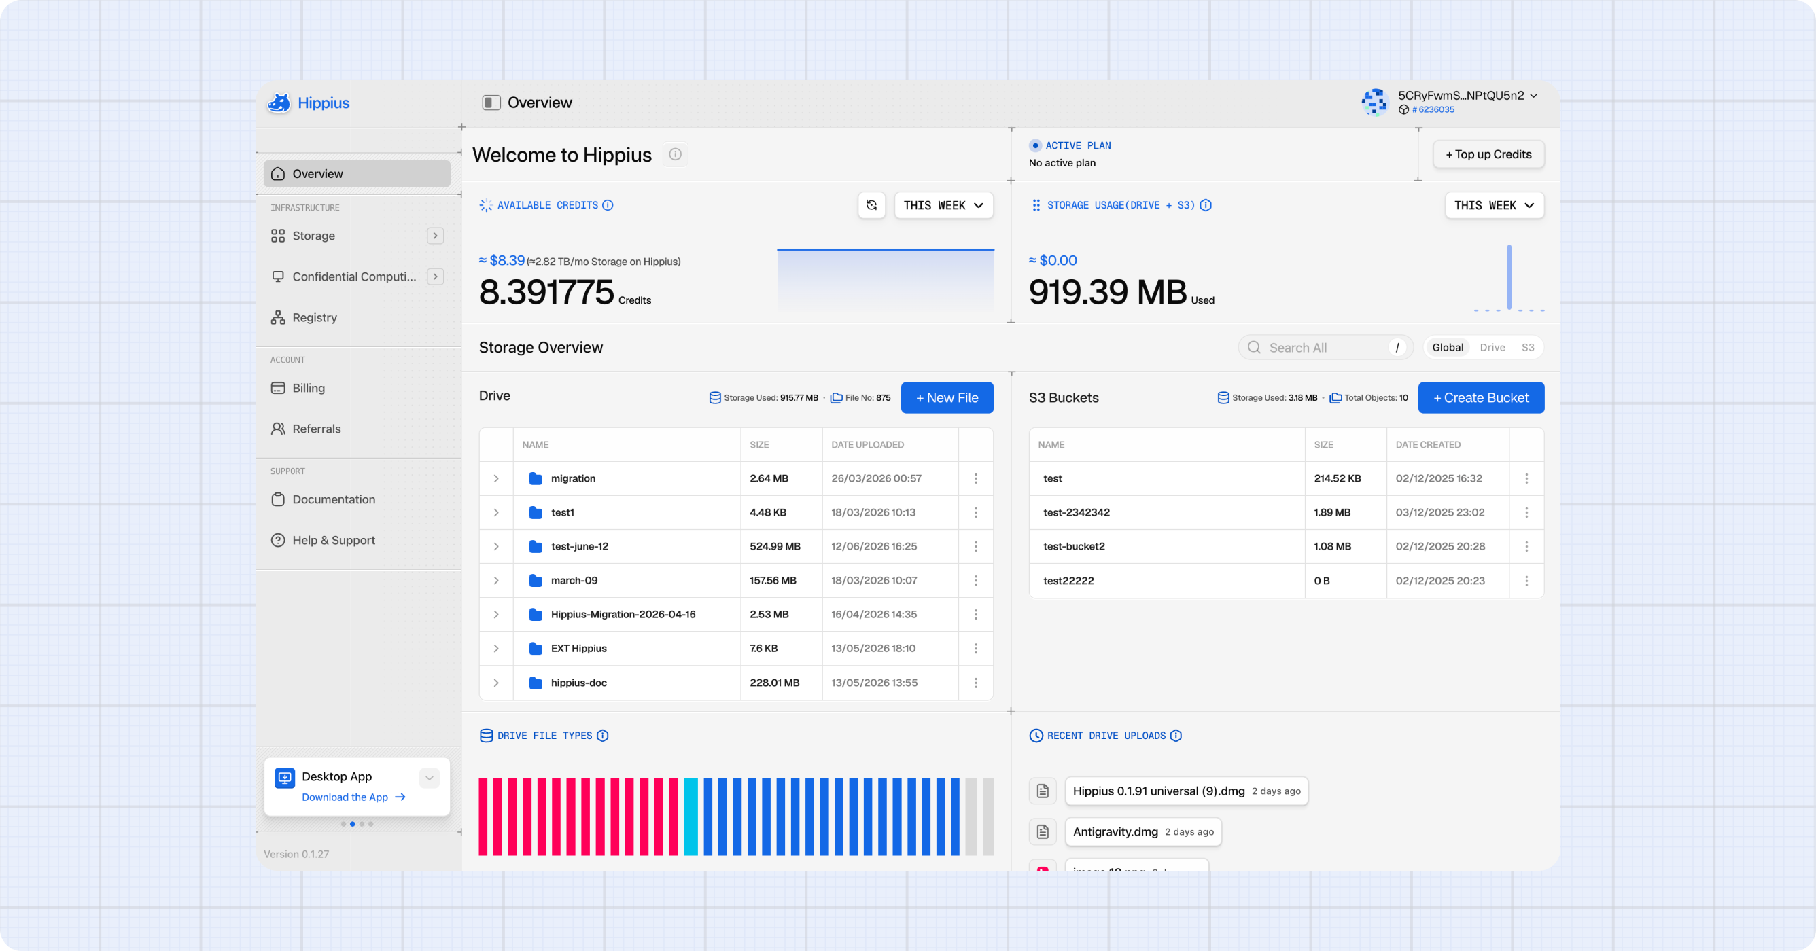Screen dimensions: 1816x951
Task: Click the Drive File Types info icon
Action: (602, 736)
